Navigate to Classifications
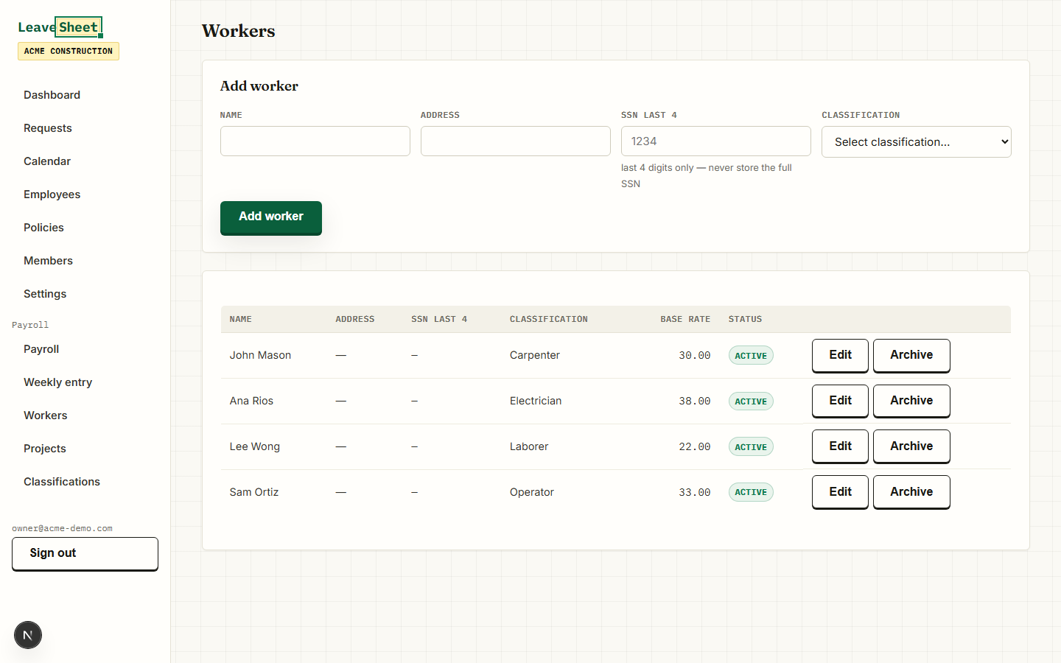 (62, 482)
